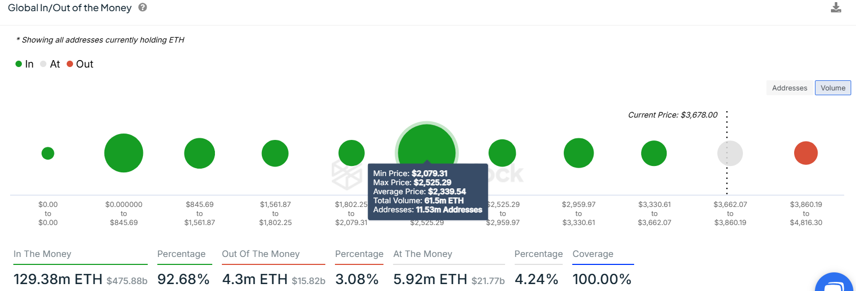Toggle the red Out legend item
Viewport: 856px width, 291px height.
tap(80, 64)
